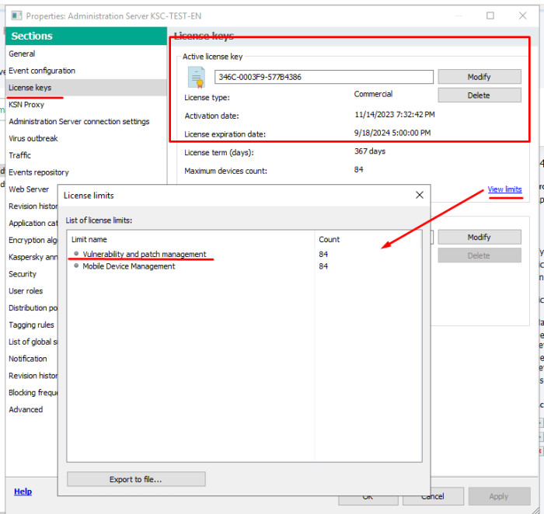544x514 pixels.
Task: Click the Properties window title icon
Action: (x=16, y=16)
